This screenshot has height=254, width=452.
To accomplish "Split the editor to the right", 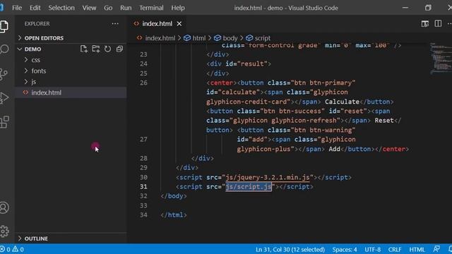I will 438,23.
